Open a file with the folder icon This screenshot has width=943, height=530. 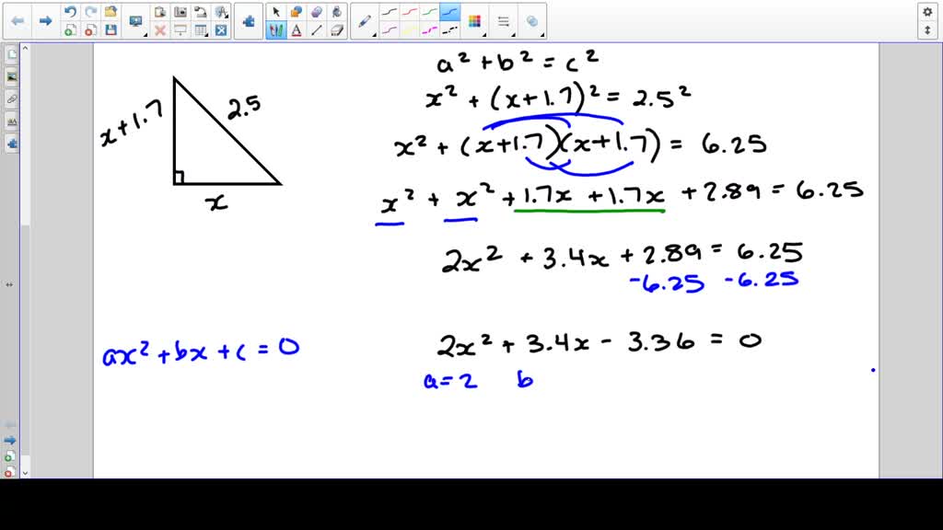click(x=111, y=12)
